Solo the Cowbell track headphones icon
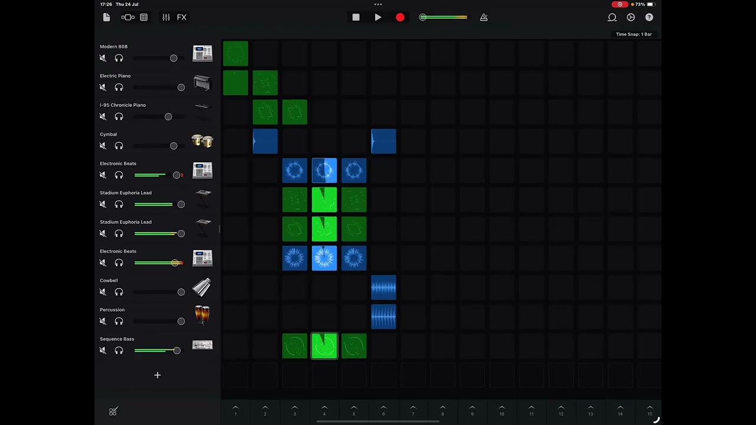Screen dimensions: 756x425 coord(119,292)
